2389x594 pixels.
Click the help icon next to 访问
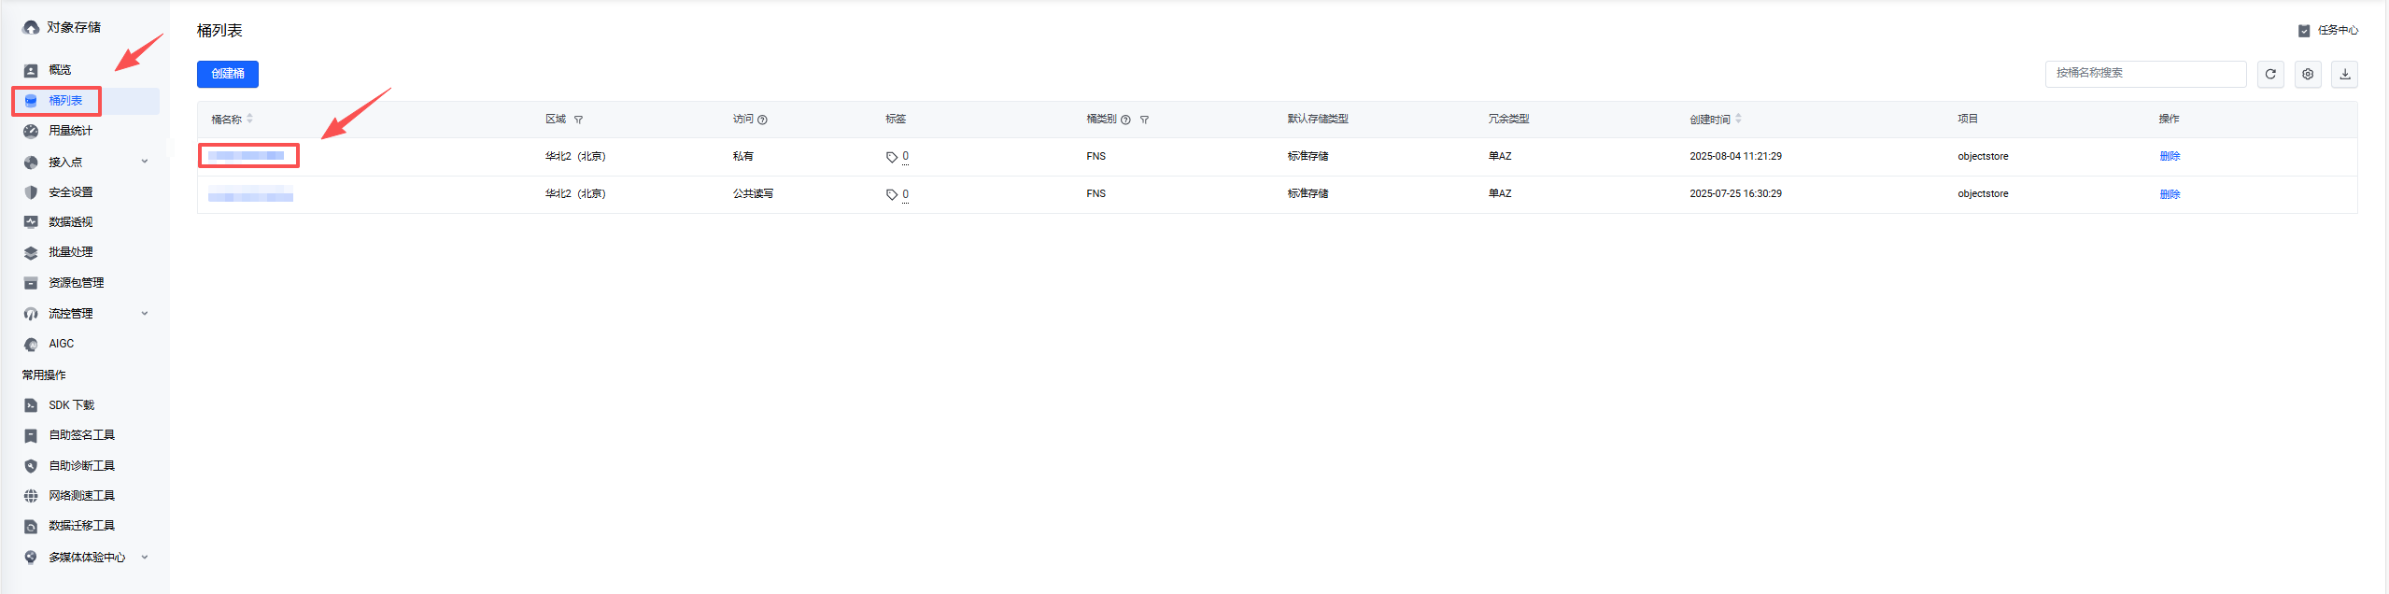point(762,120)
